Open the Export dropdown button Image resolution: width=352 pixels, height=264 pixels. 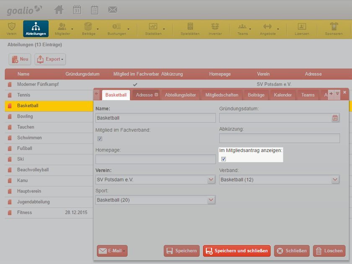50,59
